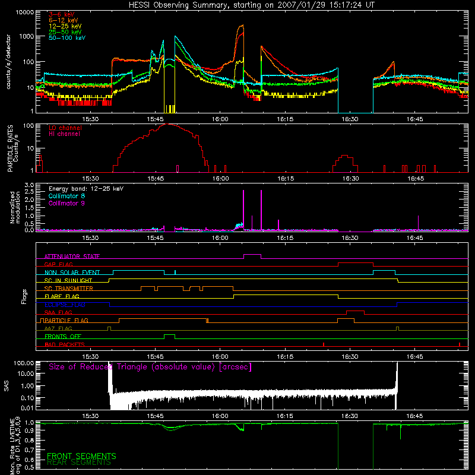Click the SC IN SUNLIGHT flag label

[68, 280]
